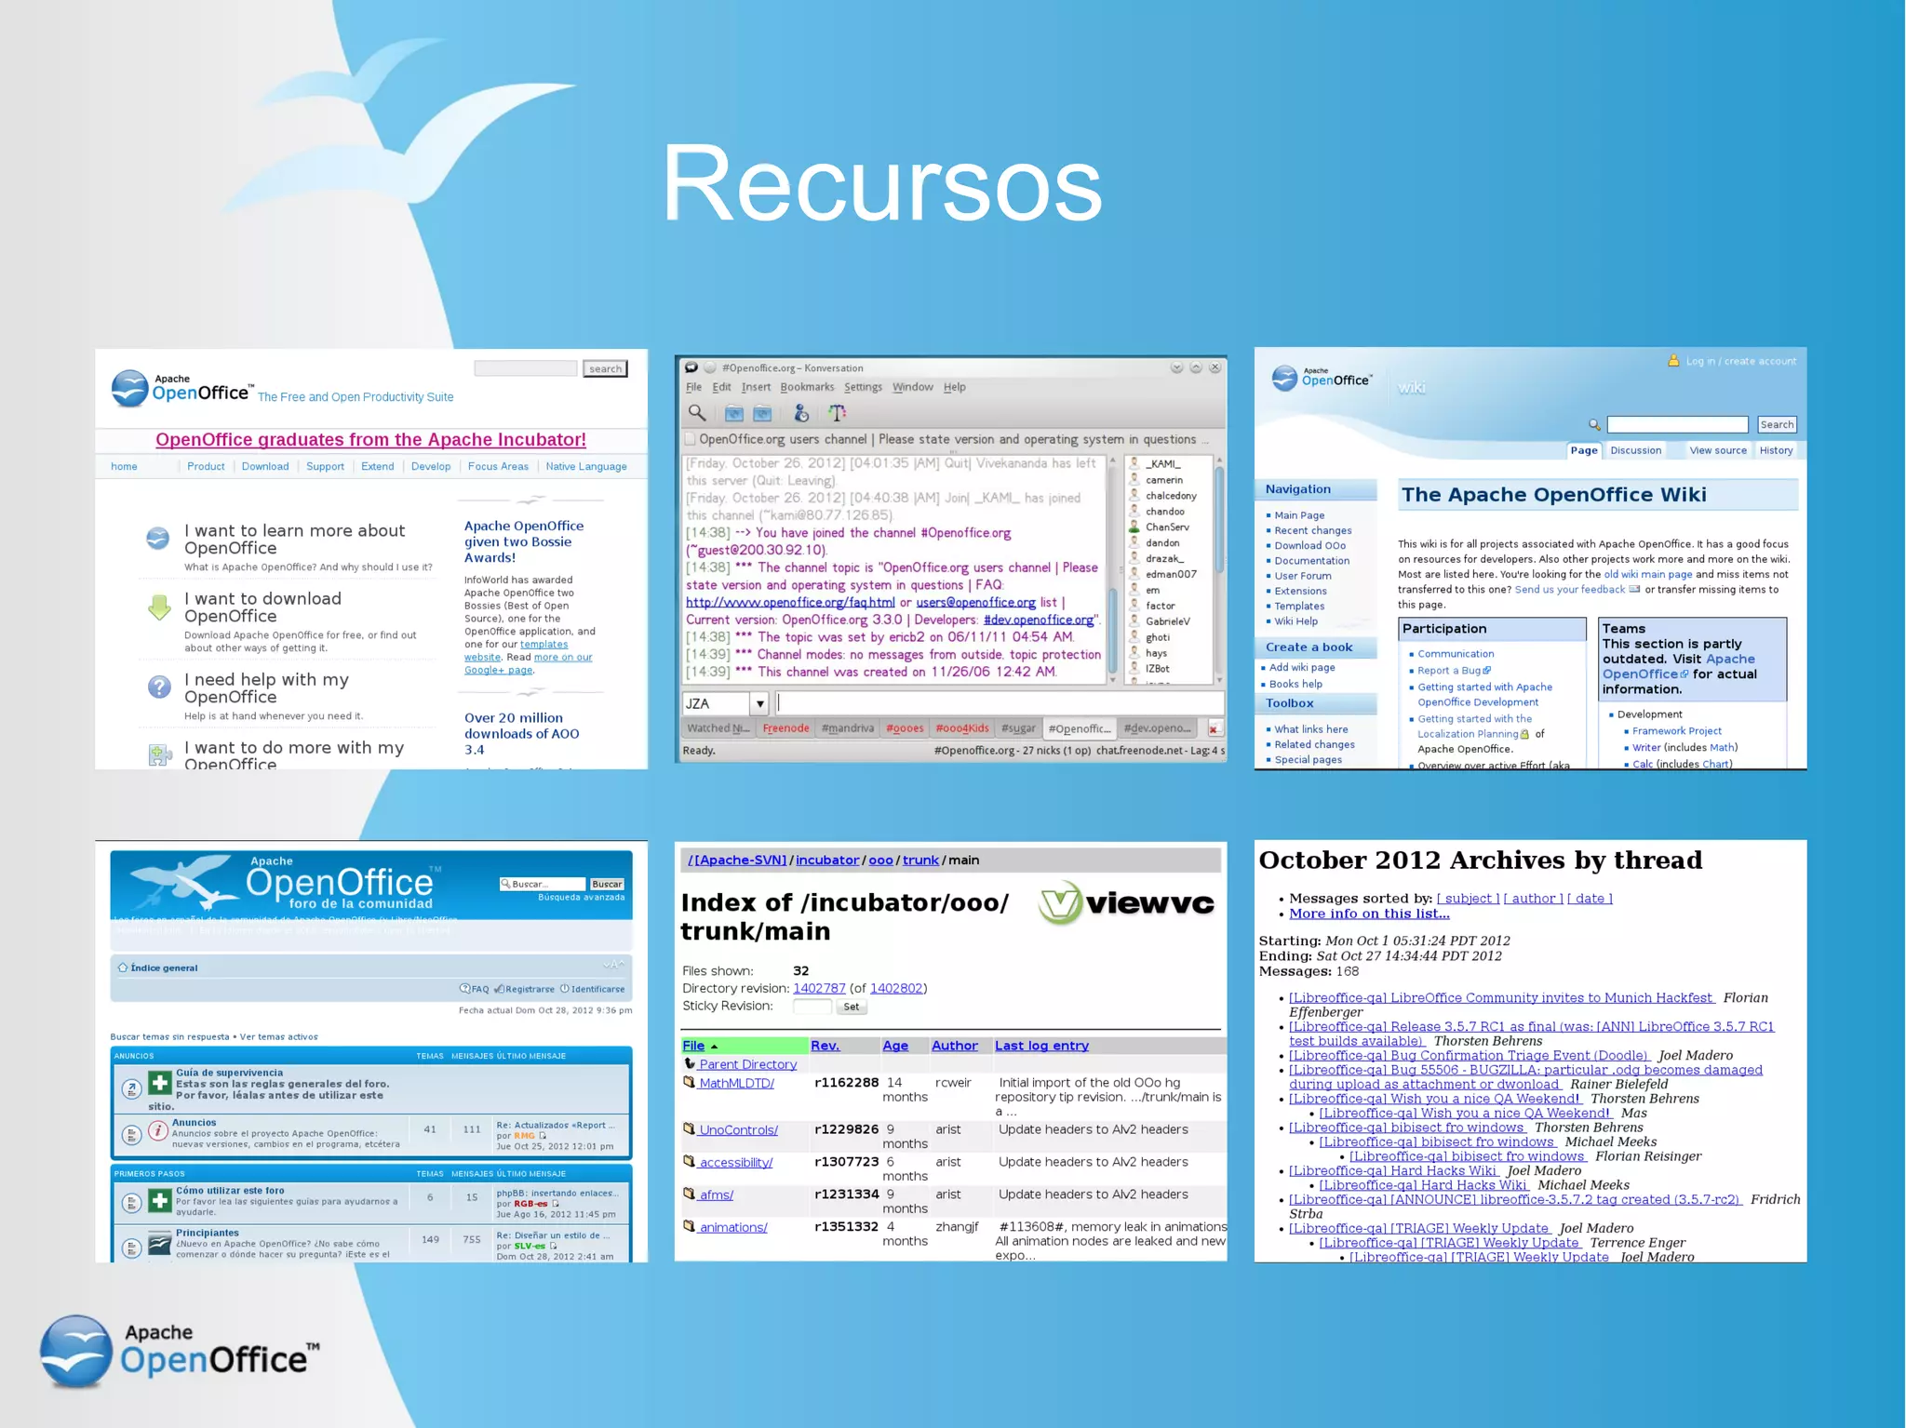1906x1428 pixels.
Task: Click the globe icon beside 'I want to learn more'
Action: (158, 538)
